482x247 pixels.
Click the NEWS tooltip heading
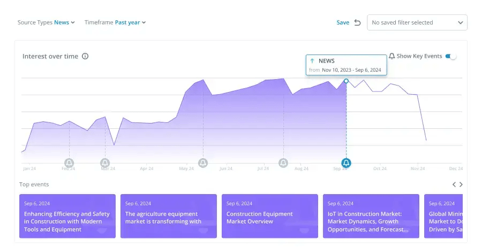tap(327, 61)
